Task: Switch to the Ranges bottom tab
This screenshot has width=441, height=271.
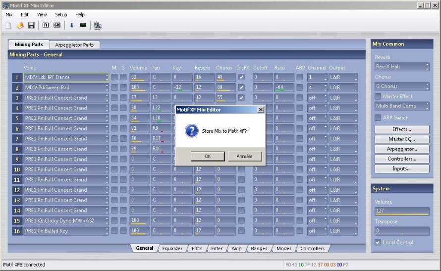Action: (x=259, y=249)
